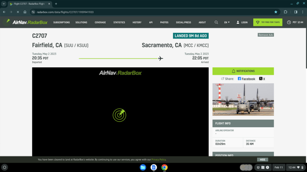Image resolution: width=307 pixels, height=172 pixels.
Task: Open a new browser tab
Action: (x=56, y=4)
